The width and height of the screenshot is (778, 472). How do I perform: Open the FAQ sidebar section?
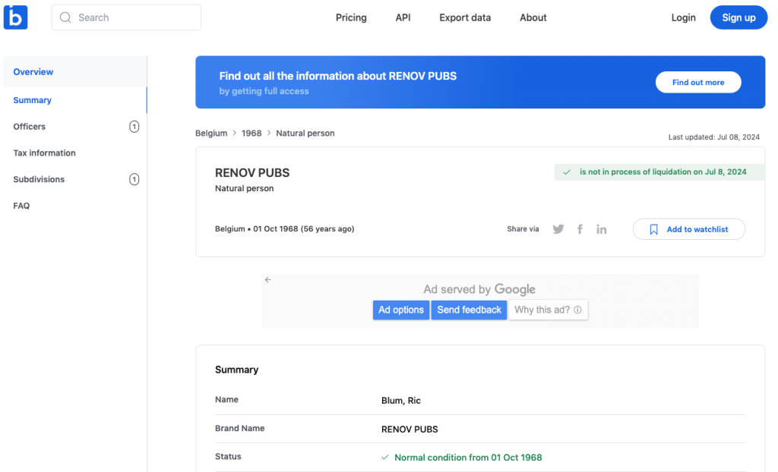[21, 206]
